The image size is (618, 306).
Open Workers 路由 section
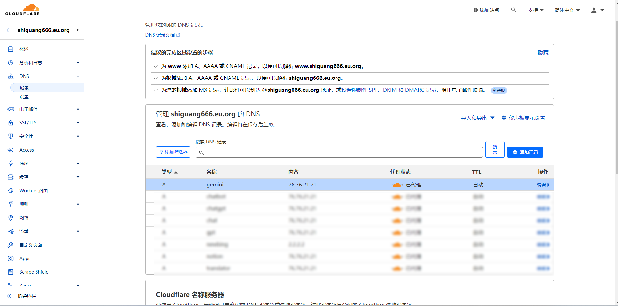(33, 191)
